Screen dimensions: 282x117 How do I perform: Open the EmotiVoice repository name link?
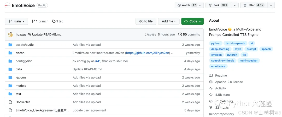(23, 5)
